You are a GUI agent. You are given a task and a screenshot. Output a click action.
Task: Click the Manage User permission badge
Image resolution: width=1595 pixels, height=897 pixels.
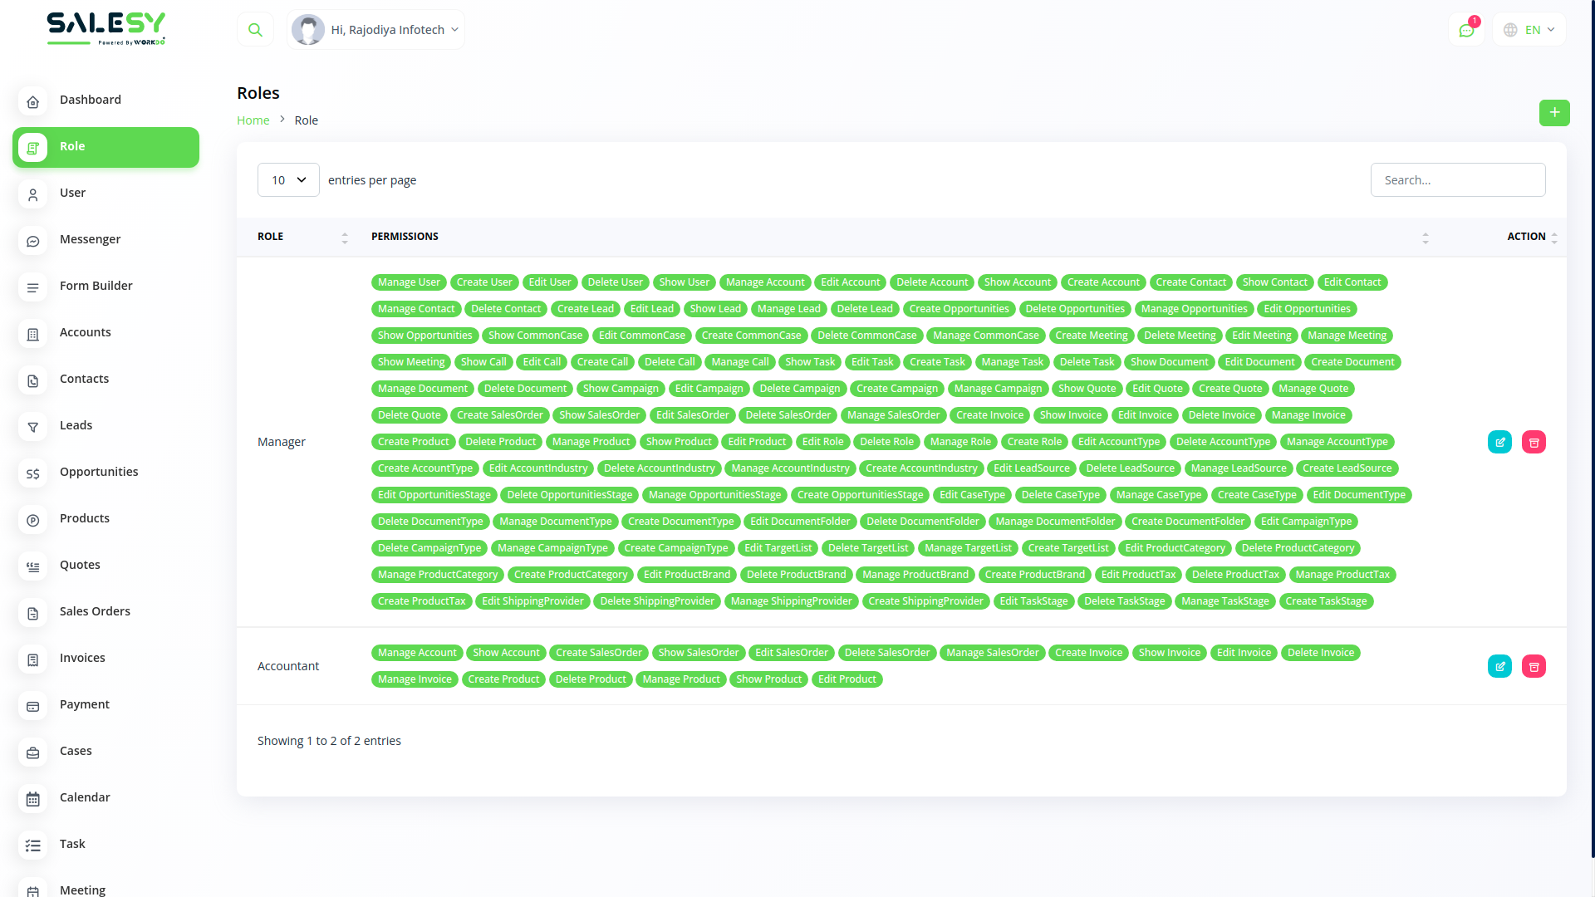click(x=409, y=282)
